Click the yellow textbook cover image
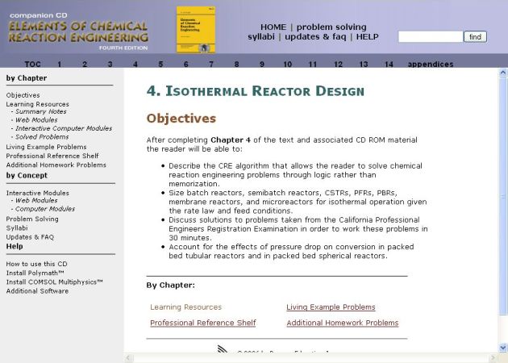508x363 pixels. pyautogui.click(x=196, y=29)
